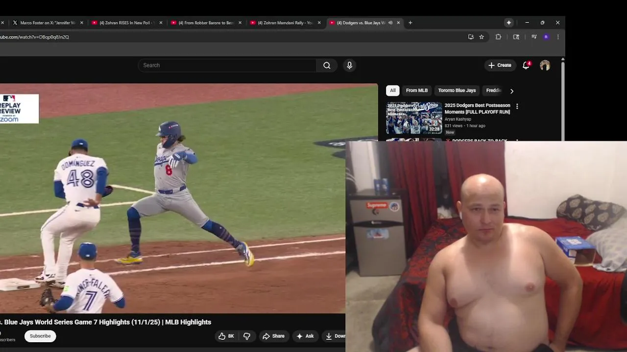
Task: Open the 2025 Dodgers Best Postseason Moments title
Action: click(x=477, y=109)
